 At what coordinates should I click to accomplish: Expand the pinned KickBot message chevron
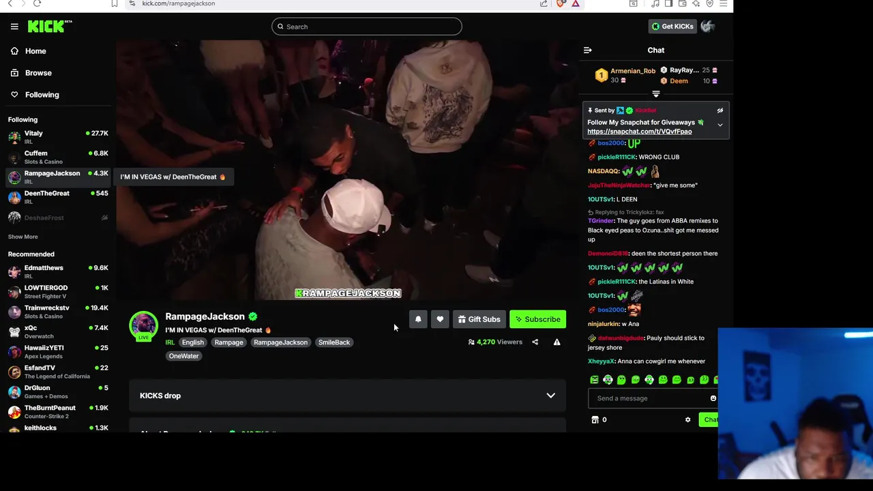pyautogui.click(x=720, y=125)
